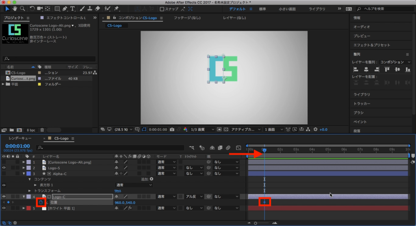
Task: Click the Puppet Pin tool
Action: click(x=117, y=9)
